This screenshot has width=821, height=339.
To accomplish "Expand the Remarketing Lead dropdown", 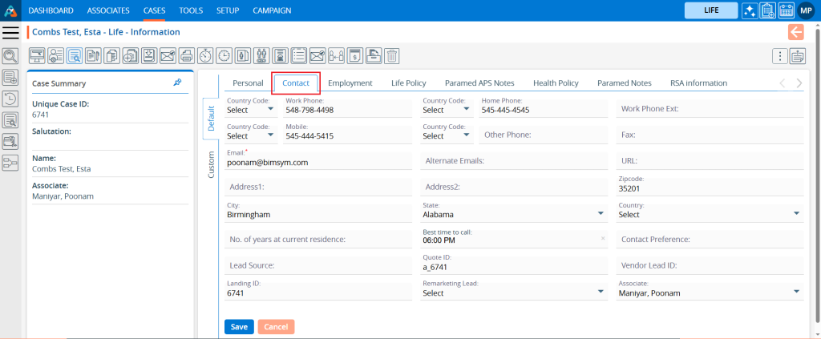I will [601, 293].
